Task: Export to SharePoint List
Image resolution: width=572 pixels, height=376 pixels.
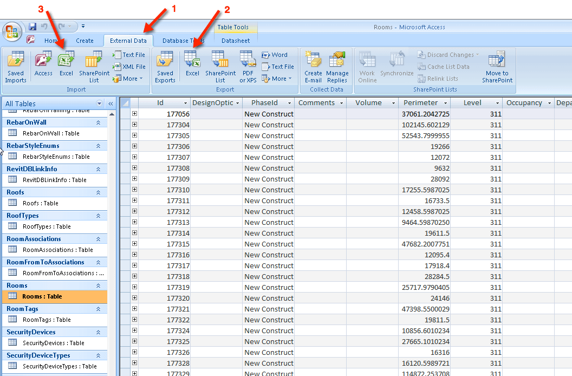Action: click(x=220, y=67)
